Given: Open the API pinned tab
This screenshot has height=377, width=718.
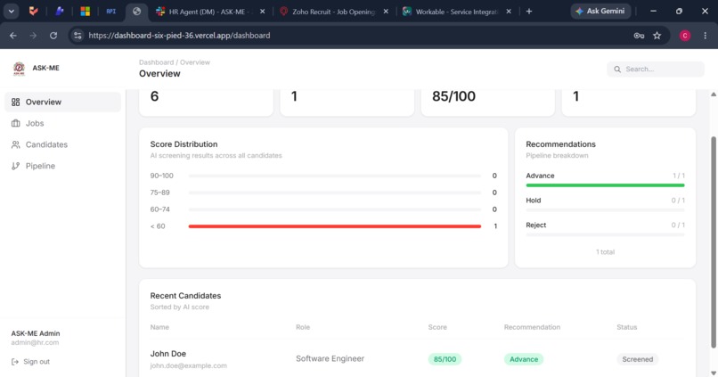Looking at the screenshot, I should (111, 12).
